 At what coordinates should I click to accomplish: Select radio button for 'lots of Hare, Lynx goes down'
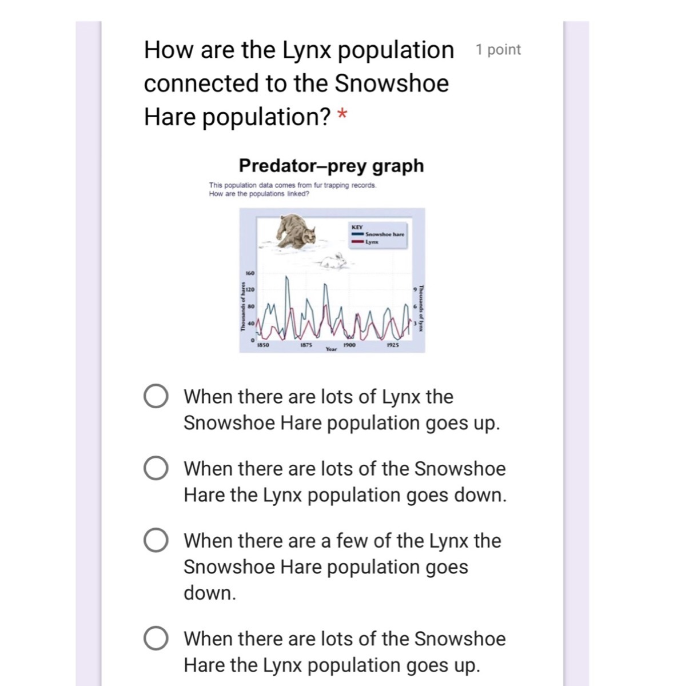pos(156,468)
